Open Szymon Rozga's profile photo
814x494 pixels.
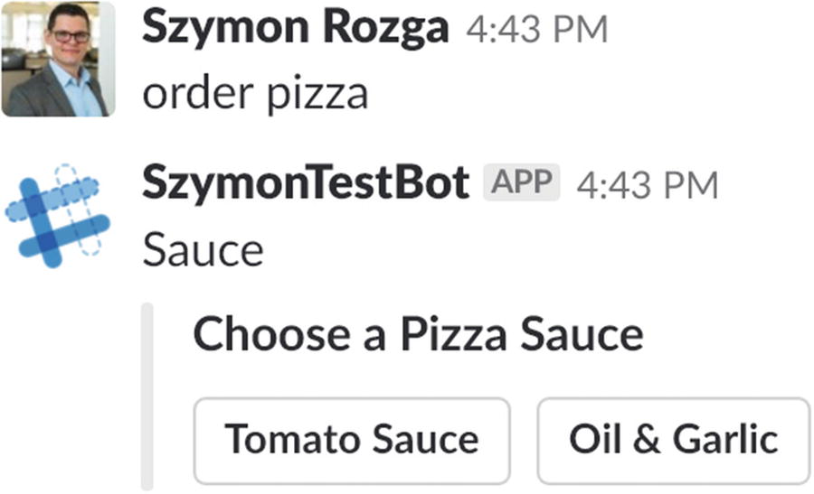click(58, 59)
